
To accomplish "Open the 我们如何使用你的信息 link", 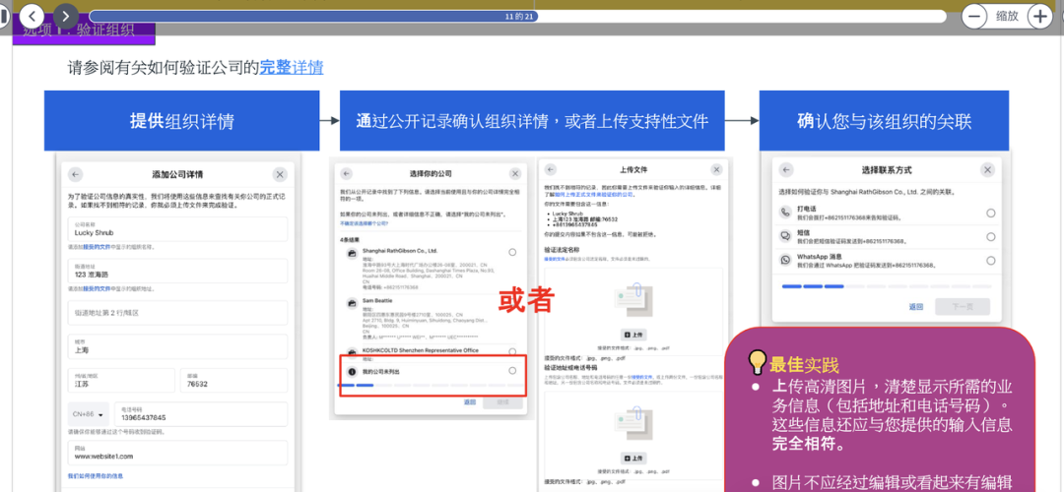I will (95, 475).
